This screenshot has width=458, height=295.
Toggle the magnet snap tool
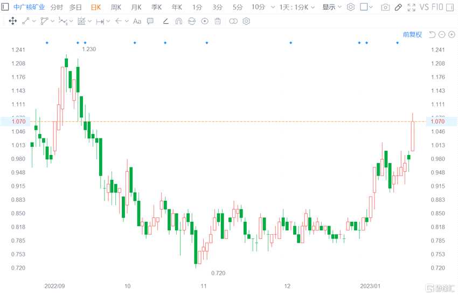click(179, 22)
